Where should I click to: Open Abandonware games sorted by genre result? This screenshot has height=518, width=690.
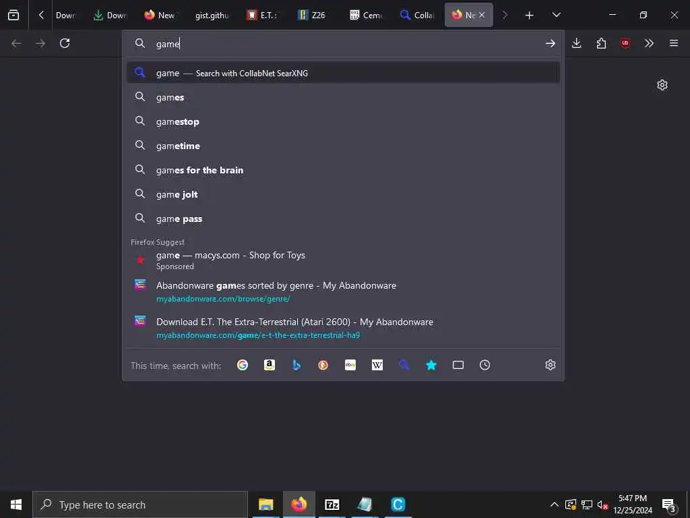[x=343, y=291]
